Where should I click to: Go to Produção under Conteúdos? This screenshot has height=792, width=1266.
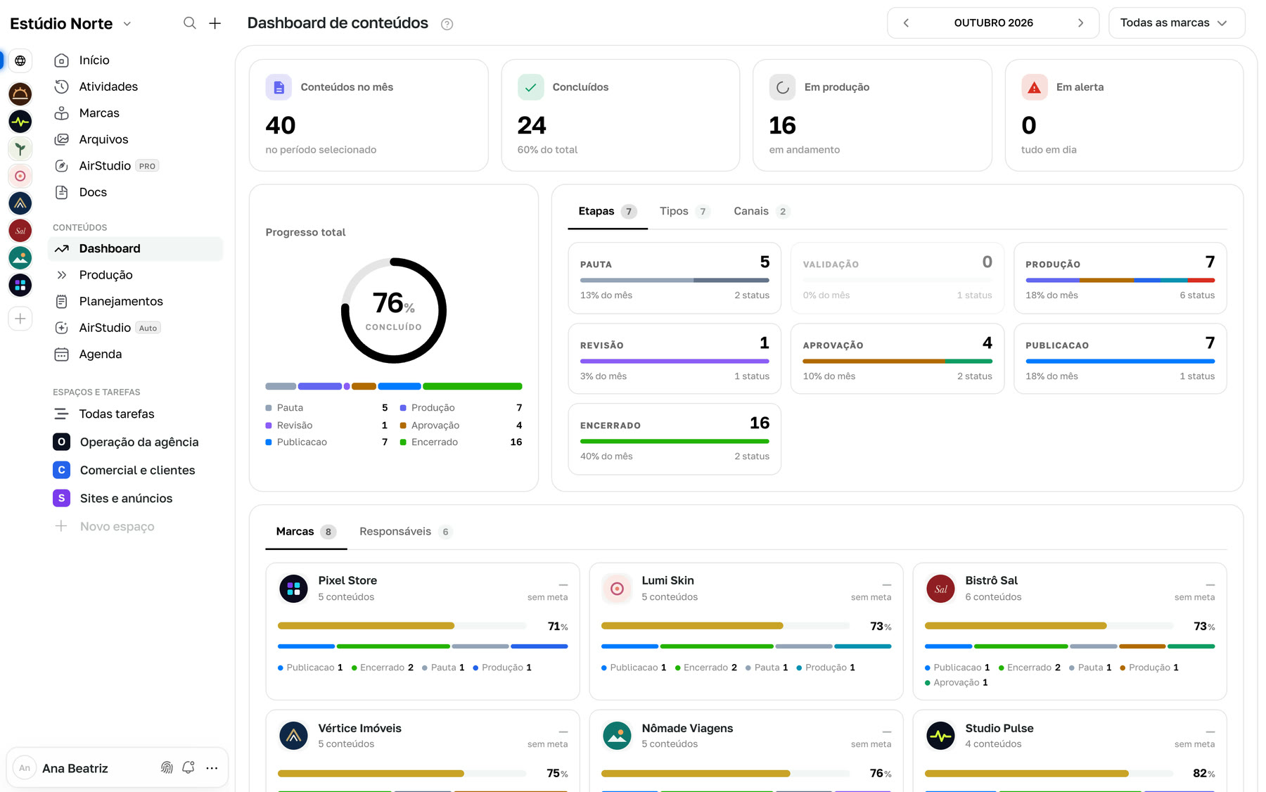point(136,275)
